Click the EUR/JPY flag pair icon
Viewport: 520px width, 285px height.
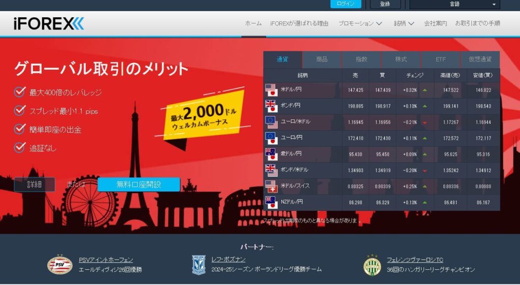(271, 138)
